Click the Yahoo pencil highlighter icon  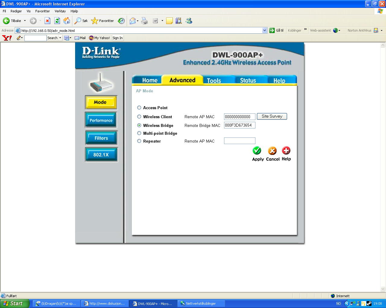19,38
